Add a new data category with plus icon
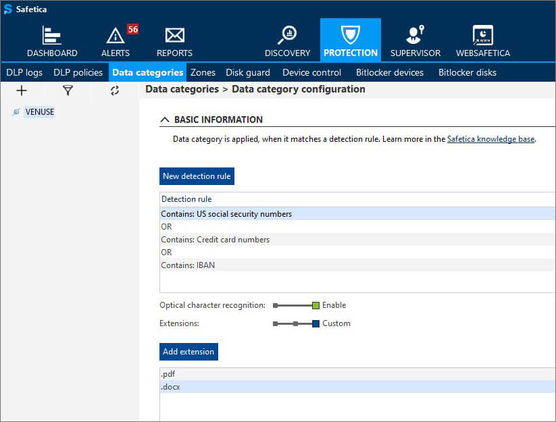Image resolution: width=556 pixels, height=422 pixels. pyautogui.click(x=22, y=90)
